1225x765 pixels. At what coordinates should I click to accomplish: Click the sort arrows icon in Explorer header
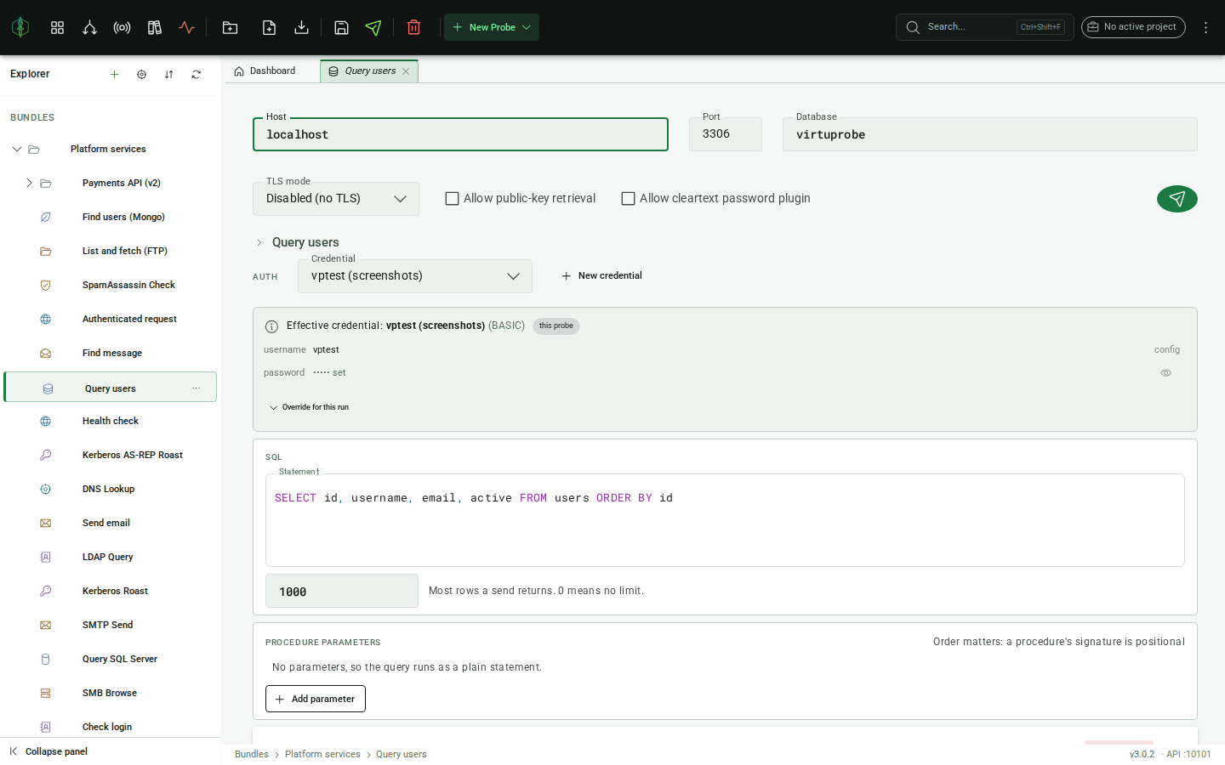pos(168,74)
